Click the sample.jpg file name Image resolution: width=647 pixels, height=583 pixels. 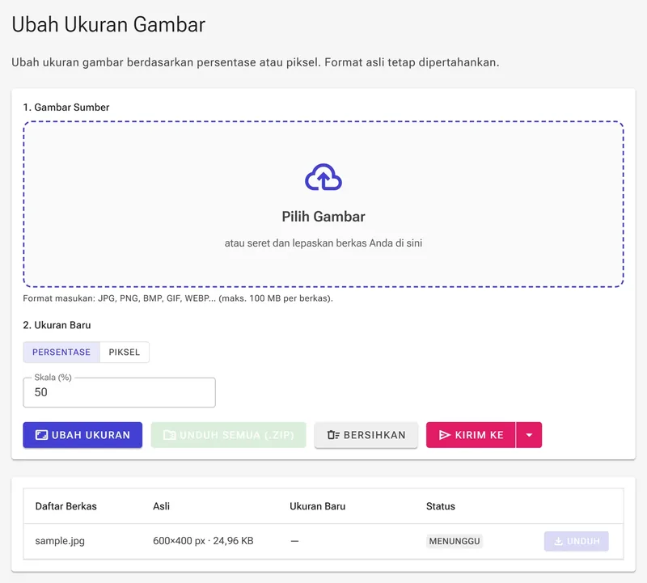coord(60,541)
